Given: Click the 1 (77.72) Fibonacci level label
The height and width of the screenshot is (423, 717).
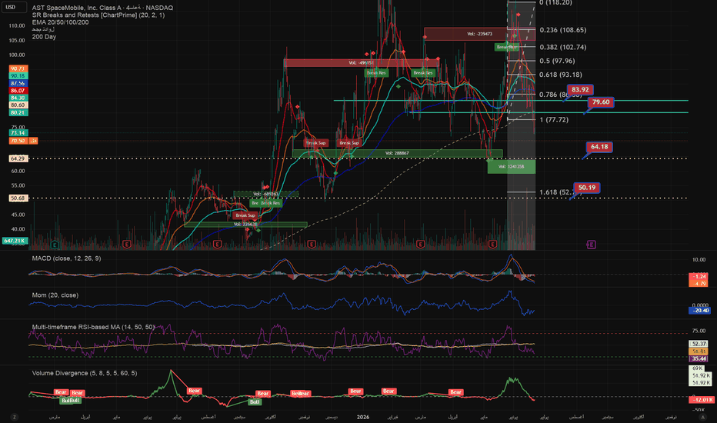Looking at the screenshot, I should pyautogui.click(x=554, y=120).
